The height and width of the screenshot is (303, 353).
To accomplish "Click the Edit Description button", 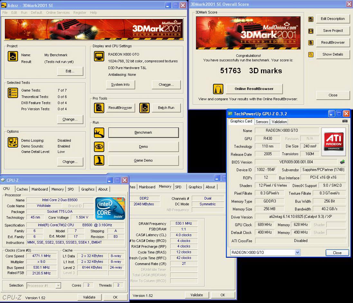I will pyautogui.click(x=333, y=19).
